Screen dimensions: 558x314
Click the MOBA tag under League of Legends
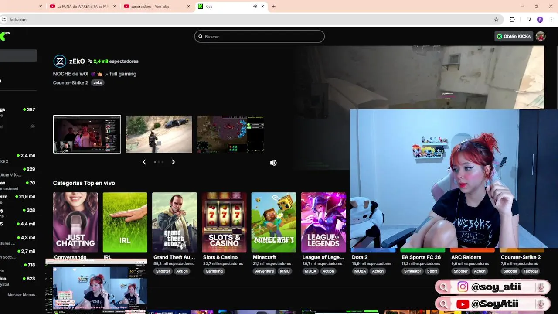[311, 271]
